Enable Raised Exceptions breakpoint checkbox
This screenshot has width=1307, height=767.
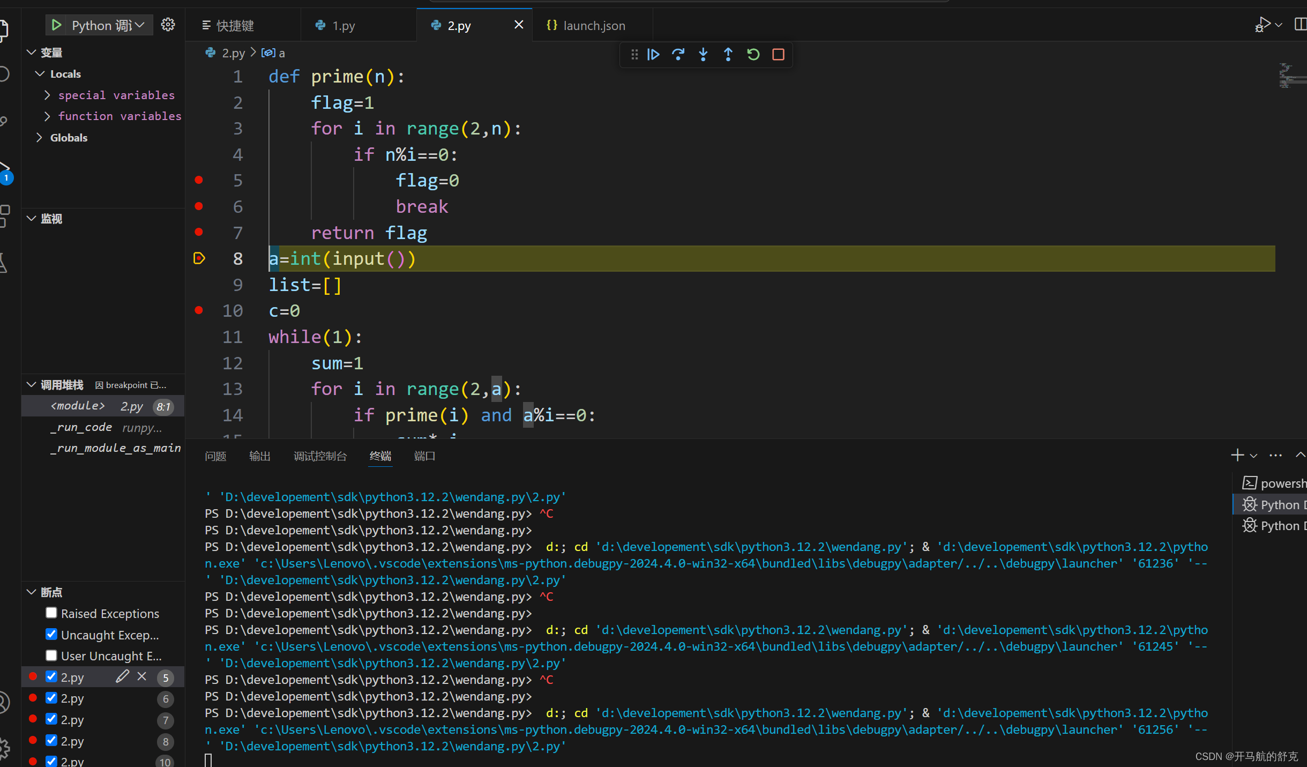(x=51, y=613)
